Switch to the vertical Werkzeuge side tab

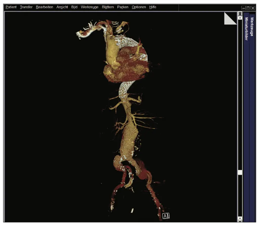tap(252, 27)
